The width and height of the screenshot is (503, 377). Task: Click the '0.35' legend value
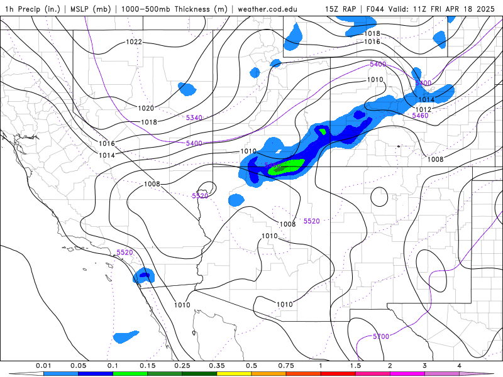pyautogui.click(x=217, y=366)
